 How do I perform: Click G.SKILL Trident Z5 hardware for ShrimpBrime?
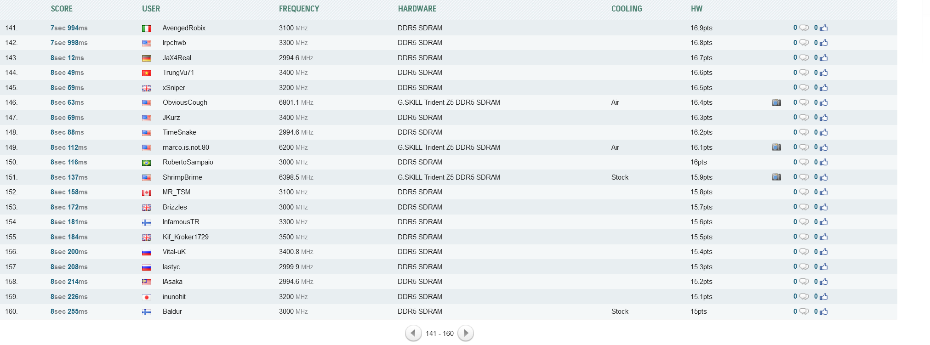[x=449, y=177]
